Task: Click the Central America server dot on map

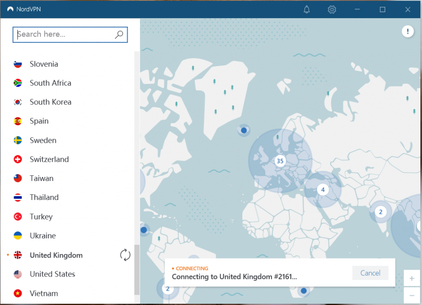Action: (144, 230)
